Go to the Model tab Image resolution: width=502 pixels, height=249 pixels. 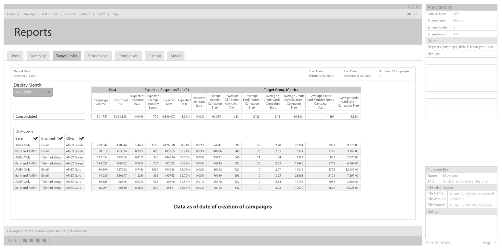(176, 56)
